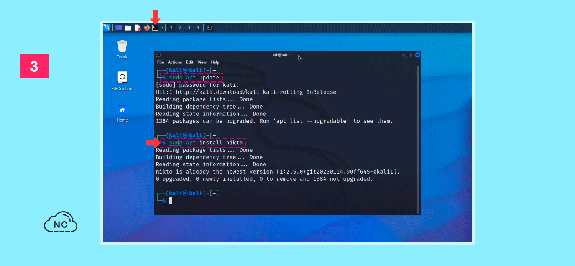Select the File System desktop icon
575x266 pixels.
coord(122,81)
